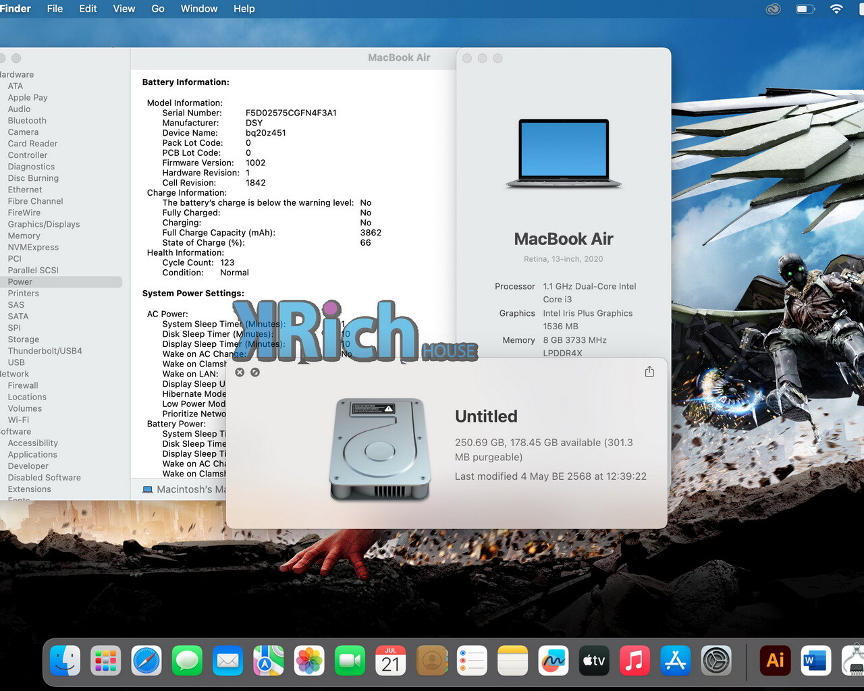
Task: Click the second round button beside preview close
Action: 255,372
